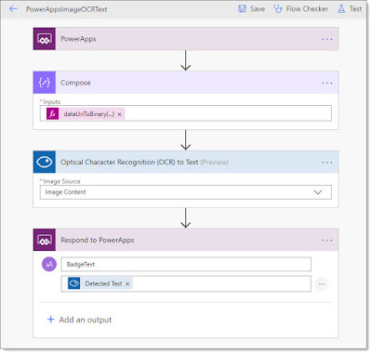Open the Compose step ellipsis menu
This screenshot has width=372, height=354.
click(x=327, y=83)
